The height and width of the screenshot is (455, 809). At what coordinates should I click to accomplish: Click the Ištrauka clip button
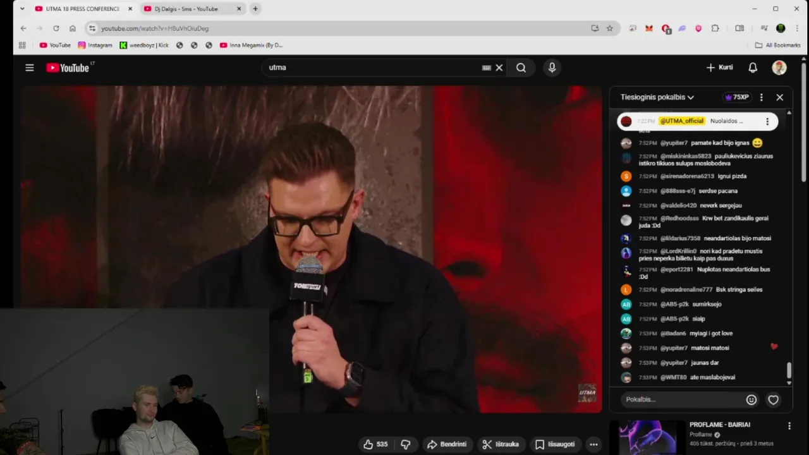click(x=501, y=444)
